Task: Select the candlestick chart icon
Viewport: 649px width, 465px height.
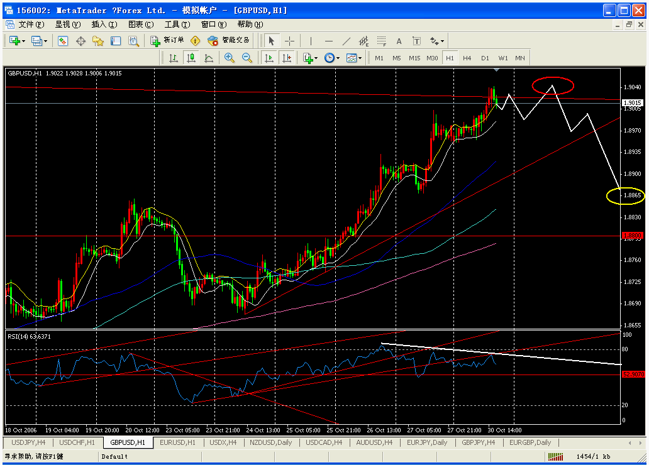Action: coord(191,57)
